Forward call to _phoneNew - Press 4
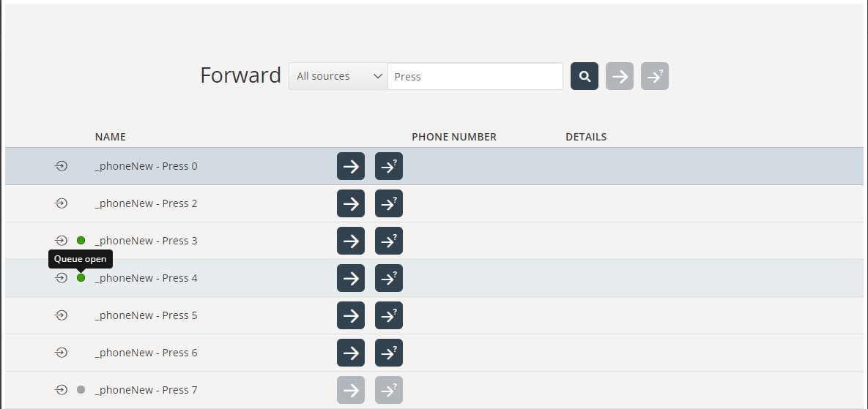This screenshot has width=868, height=409. pos(351,278)
